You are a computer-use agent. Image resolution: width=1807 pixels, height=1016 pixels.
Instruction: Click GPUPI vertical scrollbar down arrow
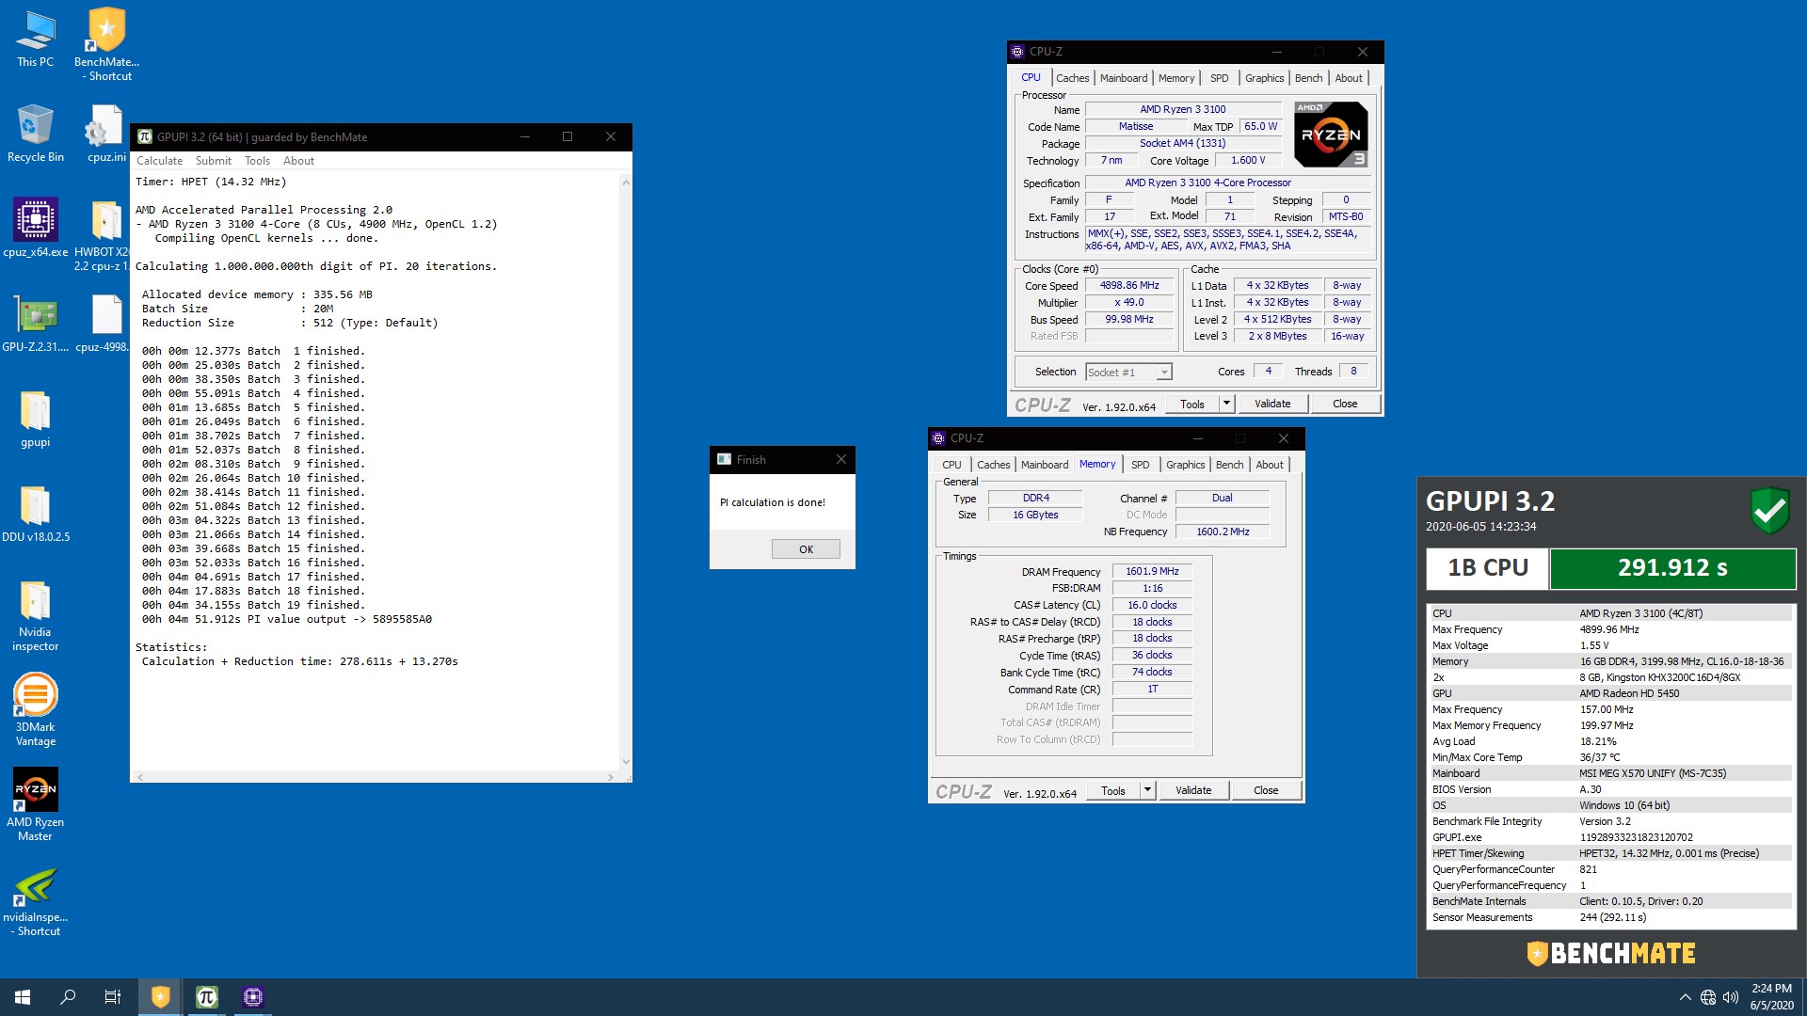tap(626, 762)
